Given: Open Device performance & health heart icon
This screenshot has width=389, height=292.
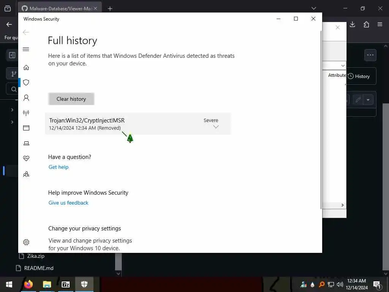Looking at the screenshot, I should point(26,159).
